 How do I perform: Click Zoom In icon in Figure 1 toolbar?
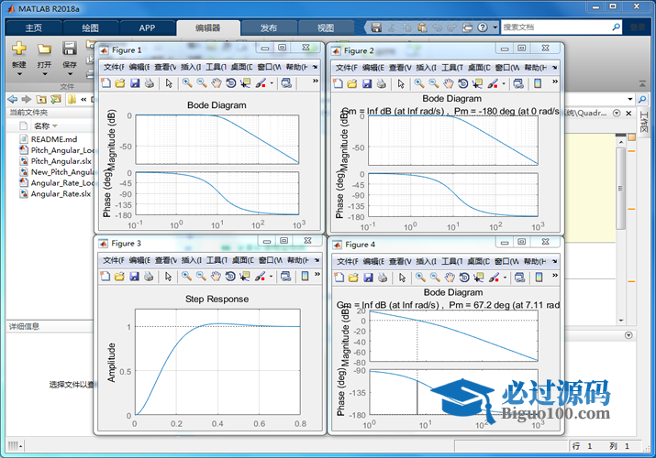pos(186,83)
